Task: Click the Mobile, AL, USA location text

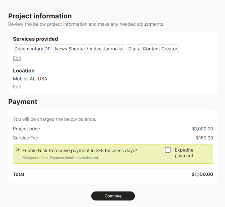Action: coord(30,79)
